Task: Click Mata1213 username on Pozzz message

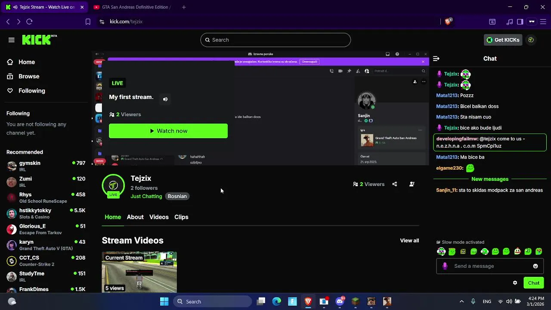Action: (447, 96)
